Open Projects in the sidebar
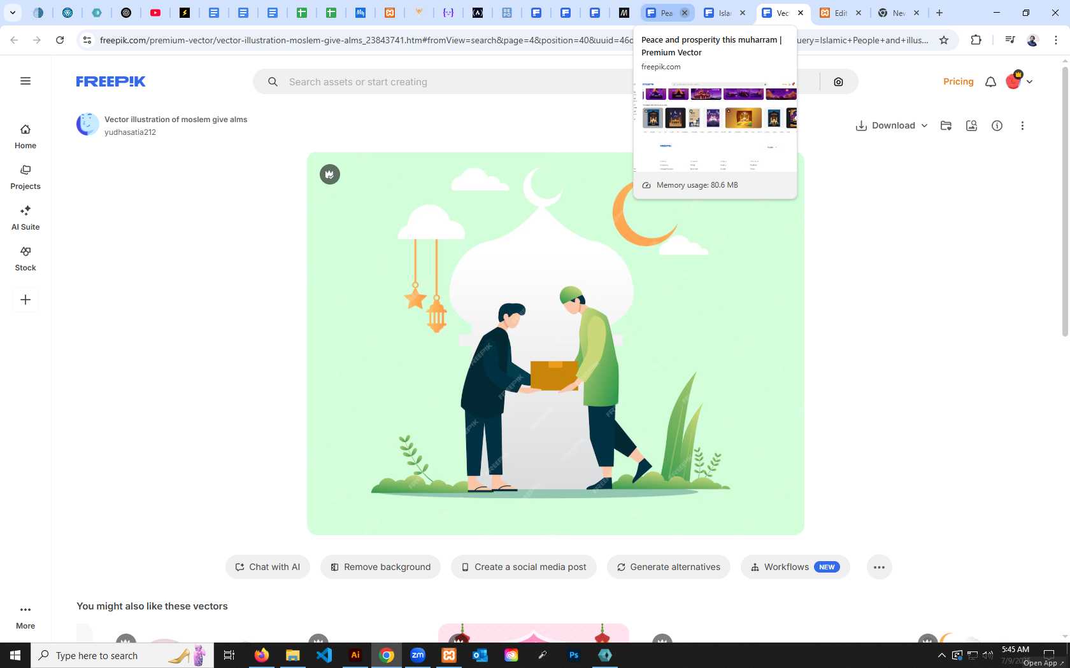The height and width of the screenshot is (668, 1070). pos(25,177)
